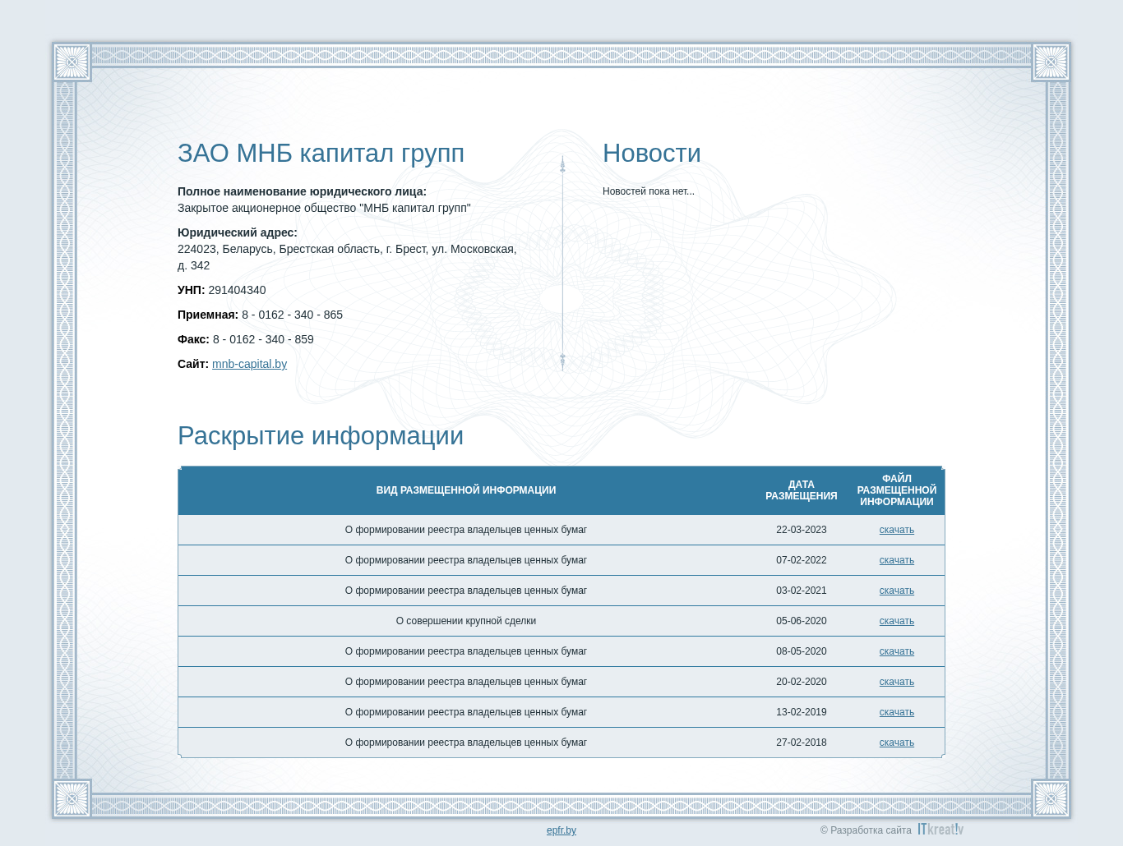The image size is (1123, 846).
Task: Download the file dated 08-05-2020
Action: point(896,651)
